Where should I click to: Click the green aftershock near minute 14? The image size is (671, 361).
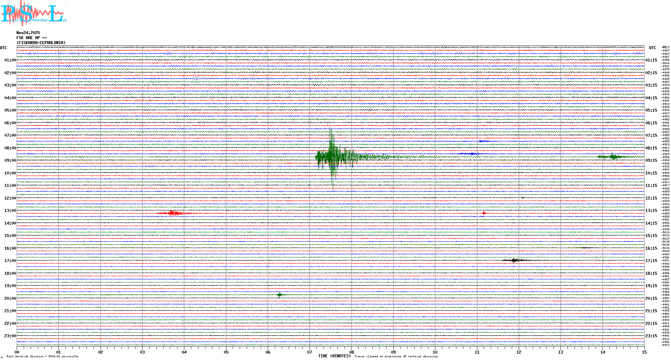tap(612, 156)
